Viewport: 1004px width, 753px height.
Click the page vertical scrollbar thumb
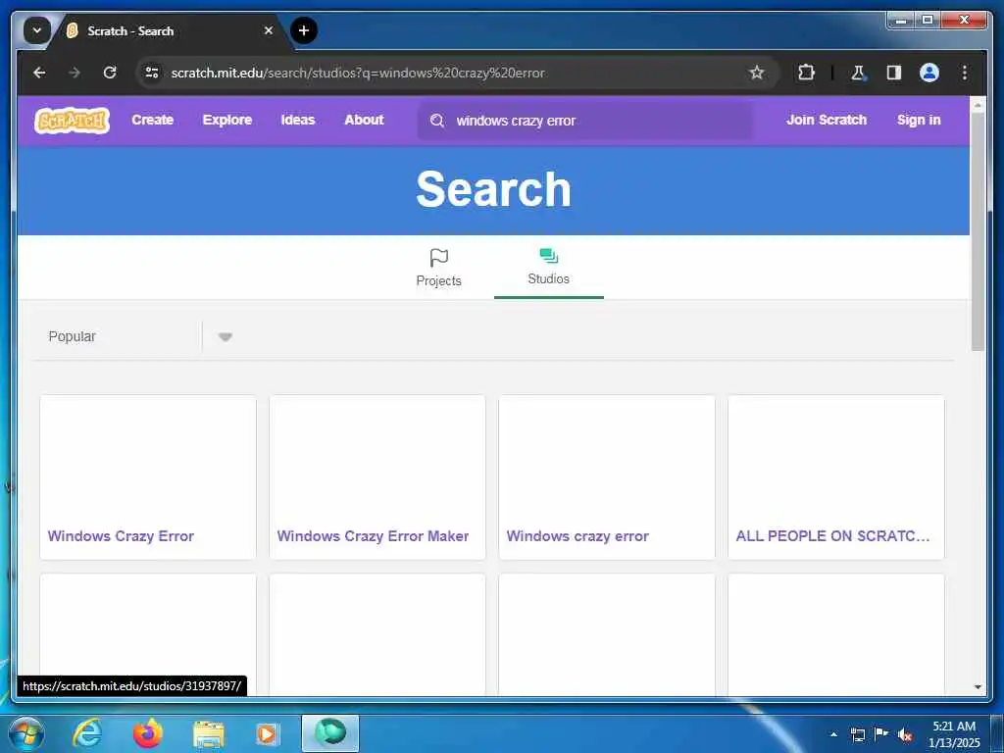coord(978,231)
